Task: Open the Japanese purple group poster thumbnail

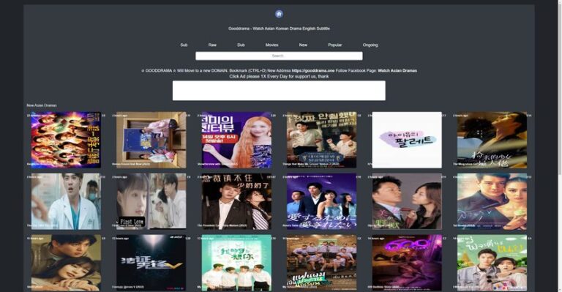Action: pos(321,201)
